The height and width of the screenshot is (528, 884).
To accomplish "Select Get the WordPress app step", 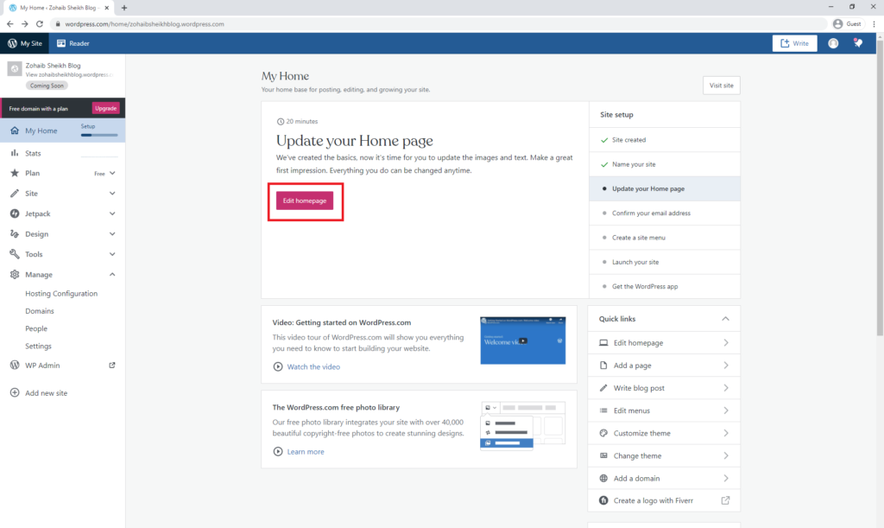I will pyautogui.click(x=665, y=287).
